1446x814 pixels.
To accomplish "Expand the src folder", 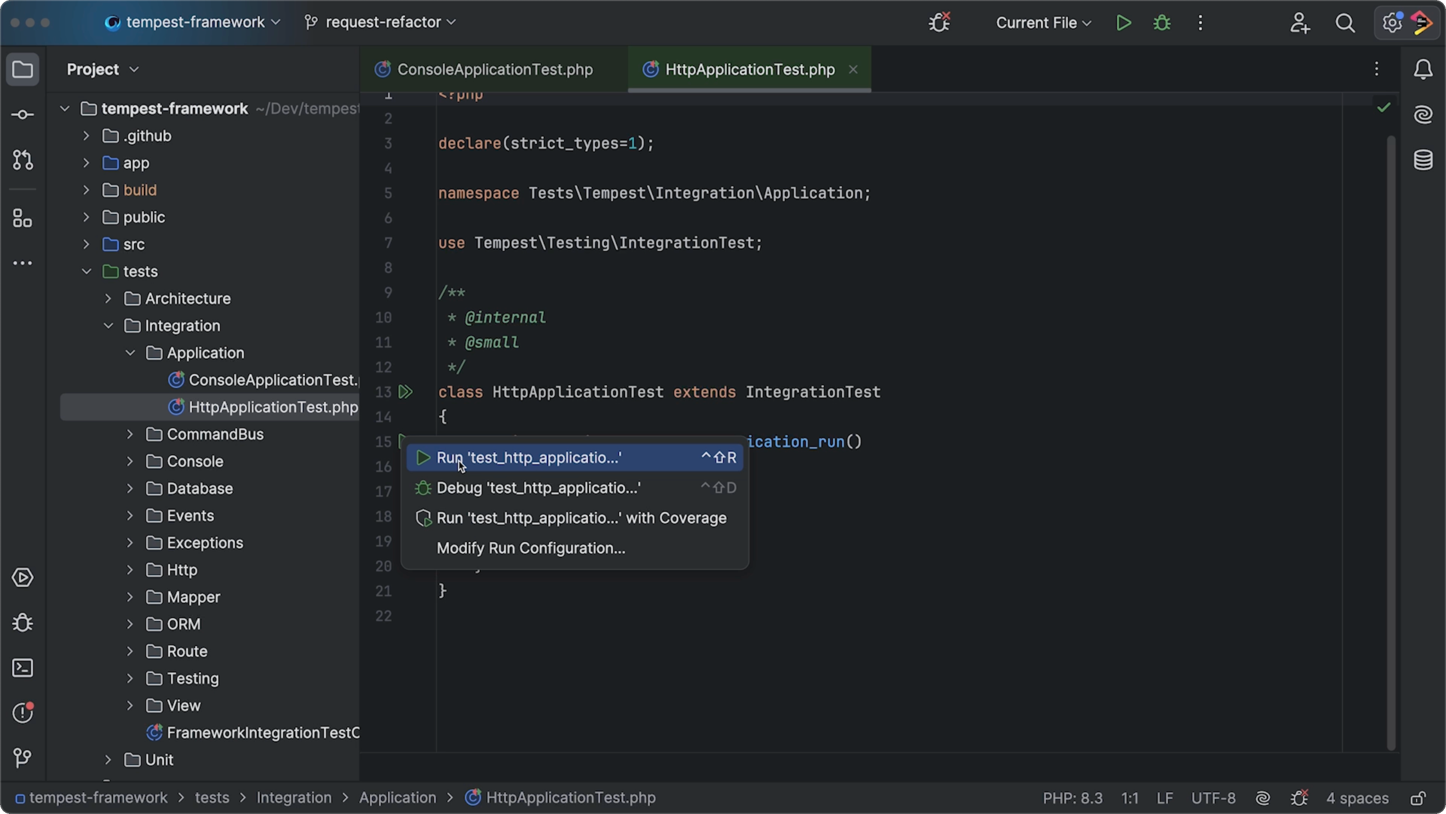I will pyautogui.click(x=87, y=244).
